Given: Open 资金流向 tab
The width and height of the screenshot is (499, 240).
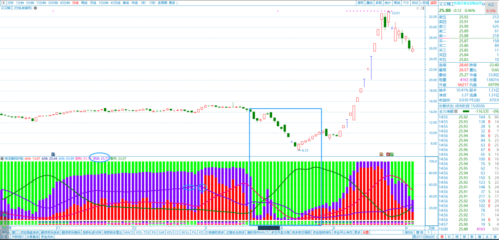Looking at the screenshot, I should pyautogui.click(x=47, y=236).
